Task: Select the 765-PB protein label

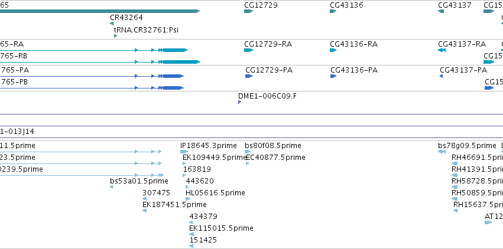Action: [x=14, y=82]
